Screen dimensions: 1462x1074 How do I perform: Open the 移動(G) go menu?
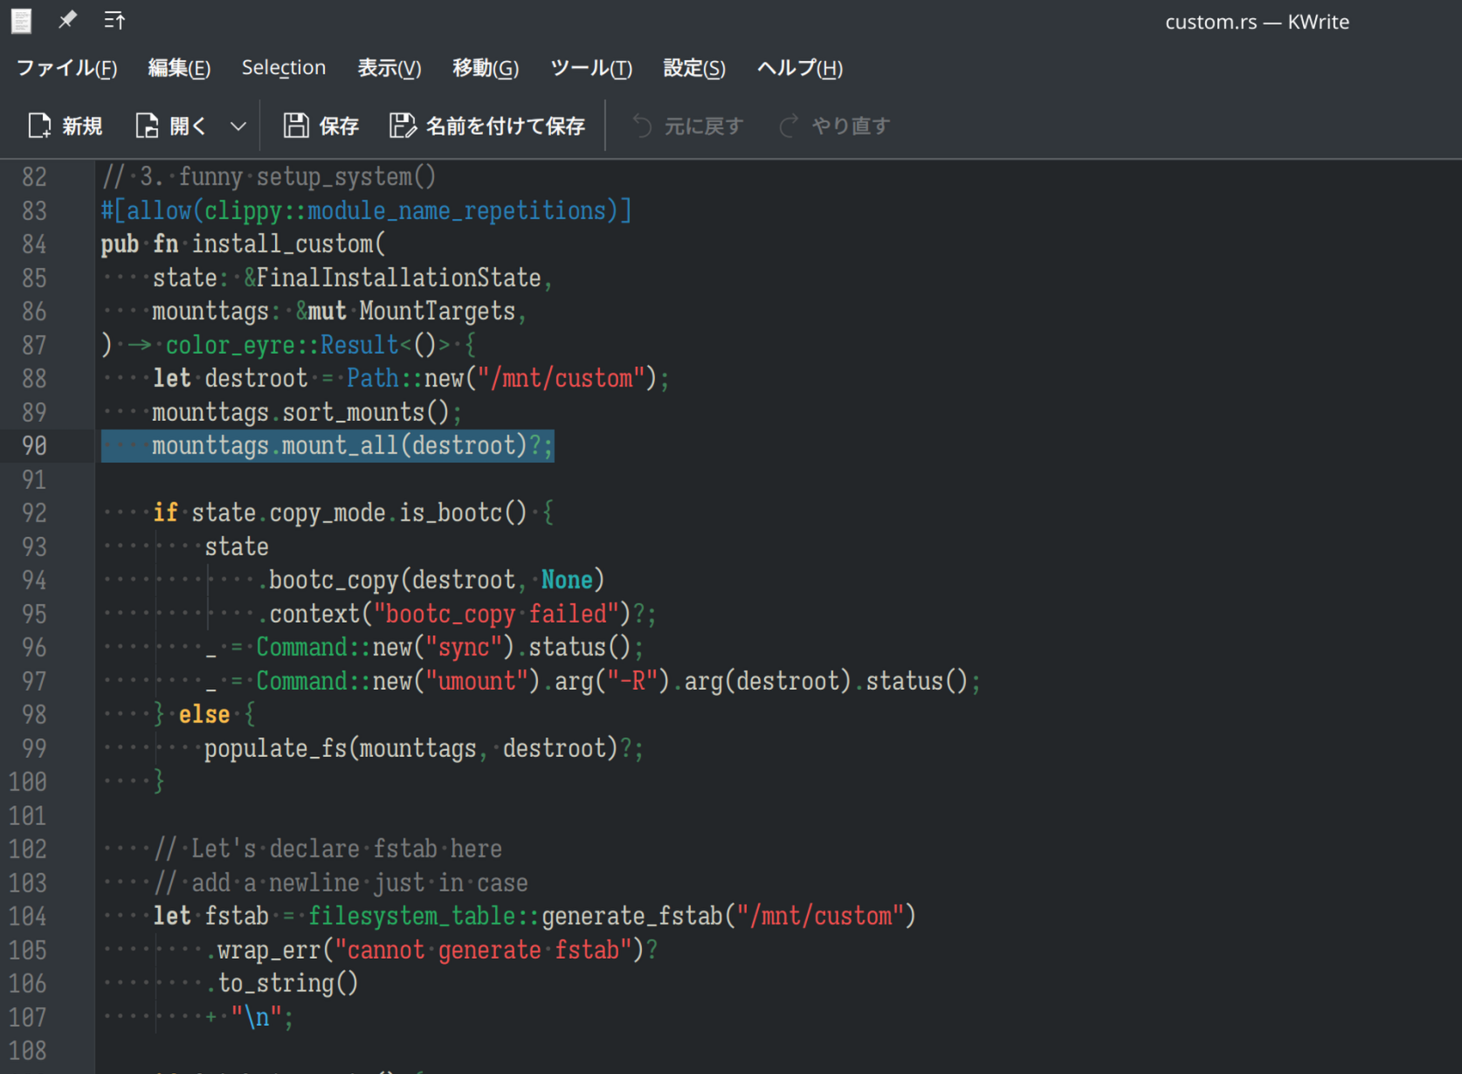tap(485, 68)
